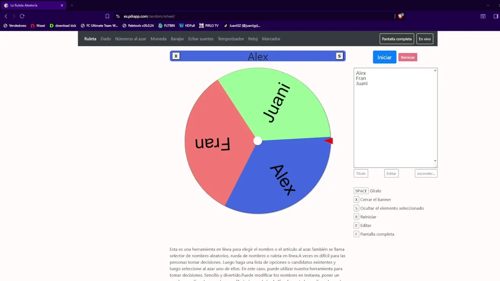
Task: Go back with the browser back arrow
Action: coord(6,16)
